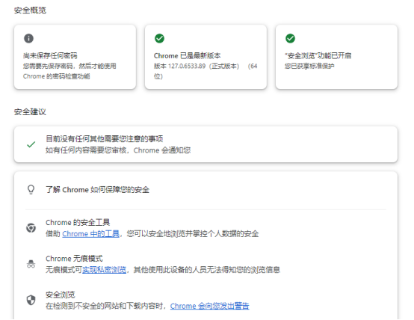This screenshot has width=414, height=320.
Task: Click the info icon on the password card
Action: click(29, 38)
